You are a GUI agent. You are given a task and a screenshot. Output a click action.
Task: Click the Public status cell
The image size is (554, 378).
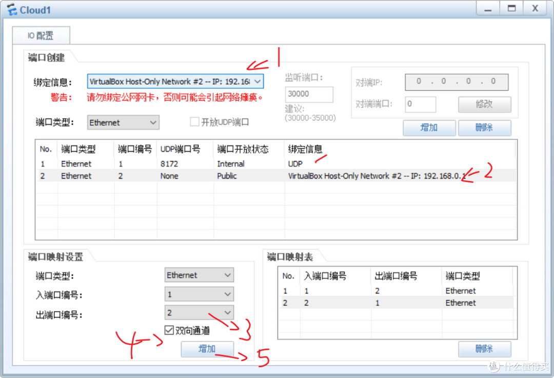point(227,176)
